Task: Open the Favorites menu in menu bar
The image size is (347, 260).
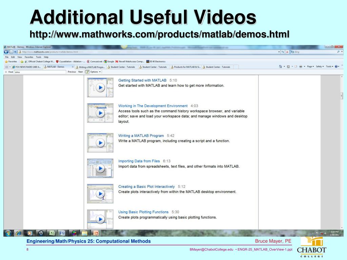Action: pyautogui.click(x=29, y=57)
